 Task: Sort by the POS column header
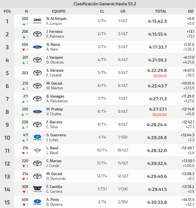pos(7,12)
